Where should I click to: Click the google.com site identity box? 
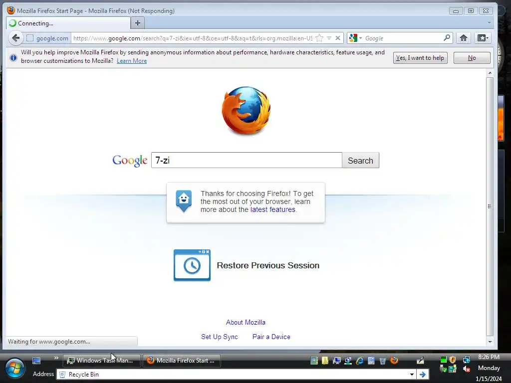[47, 38]
